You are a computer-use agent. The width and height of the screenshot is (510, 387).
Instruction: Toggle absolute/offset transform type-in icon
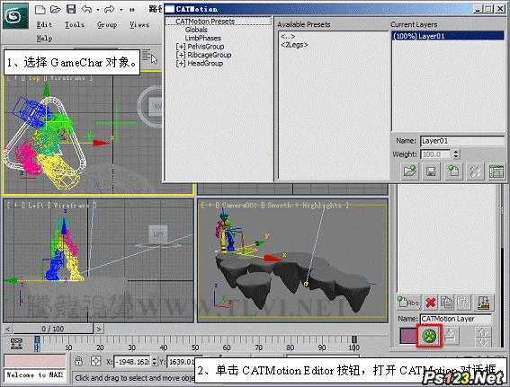point(95,361)
